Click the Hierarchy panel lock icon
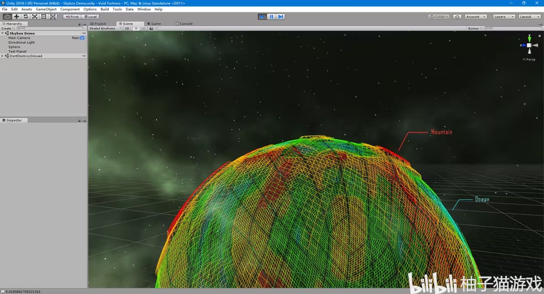 pos(79,24)
